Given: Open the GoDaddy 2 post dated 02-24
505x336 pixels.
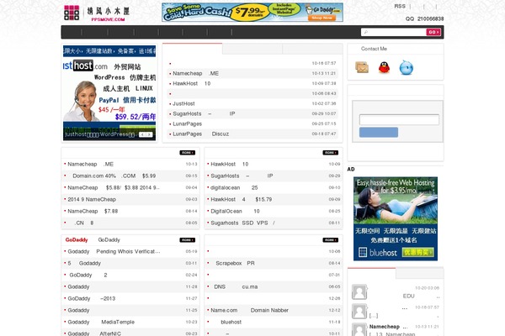Looking at the screenshot, I should tap(88, 275).
